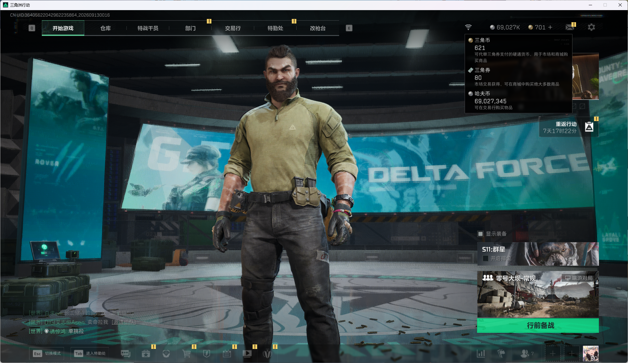The height and width of the screenshot is (363, 628).
Task: Click the hexagon badge icon in bottom bar
Action: 166,354
